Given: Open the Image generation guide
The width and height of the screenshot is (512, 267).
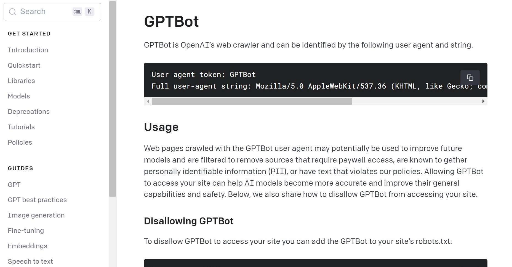Looking at the screenshot, I should click(36, 215).
